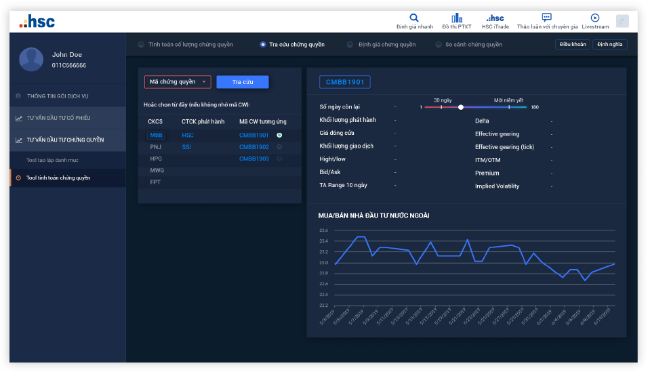Choose HSC as issuing company
Image resolution: width=650 pixels, height=372 pixels.
[188, 136]
